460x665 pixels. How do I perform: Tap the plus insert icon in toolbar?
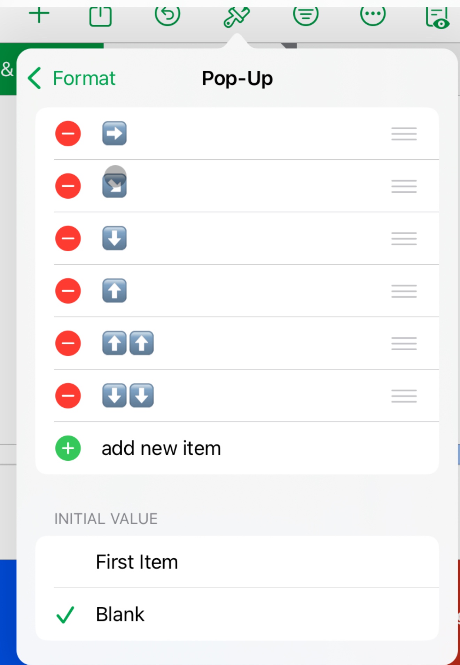(39, 15)
